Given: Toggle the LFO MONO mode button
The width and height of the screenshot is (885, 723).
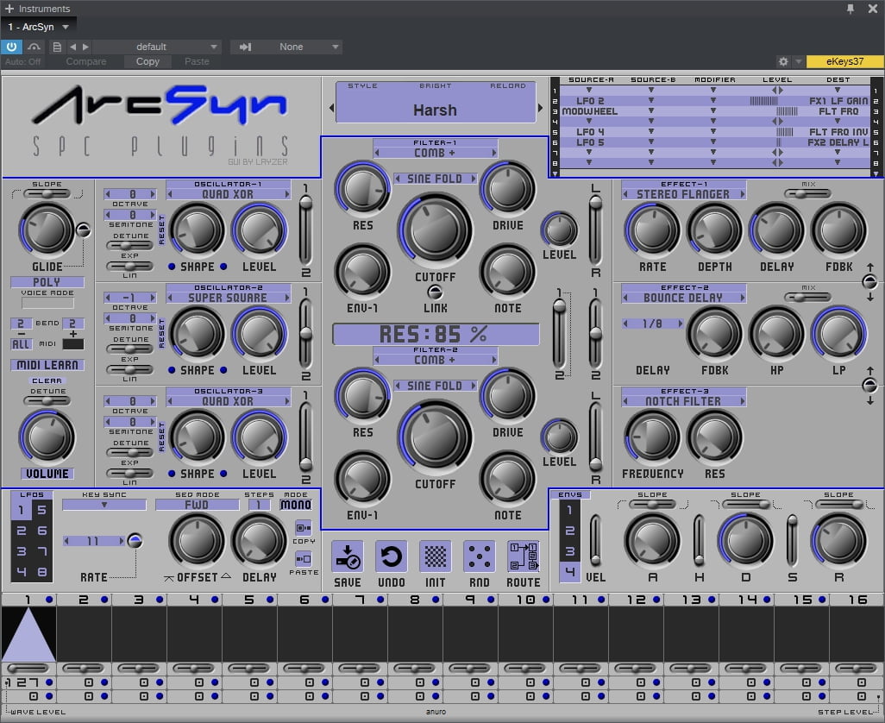Looking at the screenshot, I should (296, 505).
